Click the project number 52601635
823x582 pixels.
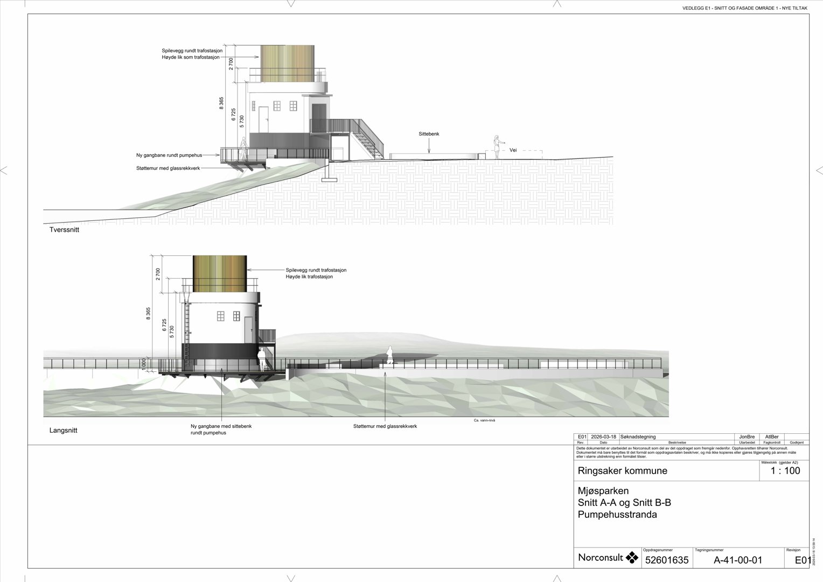coord(667,560)
